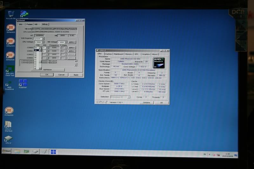Click APPLY for the CORE0 row
Image resolution: width=254 pixels, height=169 pixels.
pos(72,48)
